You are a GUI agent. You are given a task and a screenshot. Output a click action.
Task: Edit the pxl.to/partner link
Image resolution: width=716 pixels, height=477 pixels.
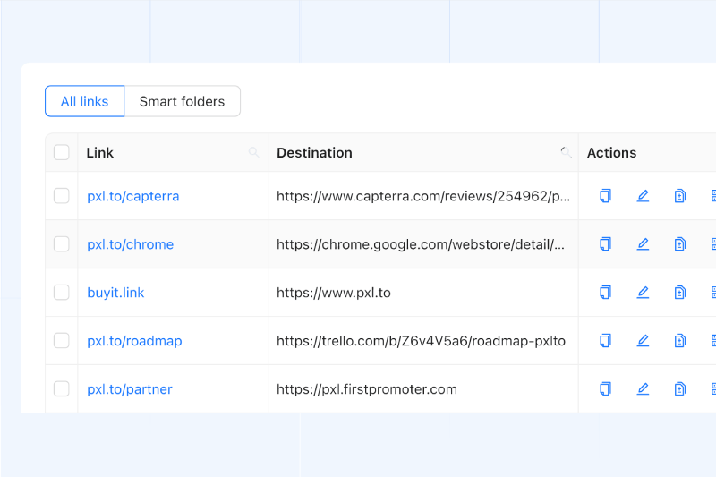click(643, 389)
